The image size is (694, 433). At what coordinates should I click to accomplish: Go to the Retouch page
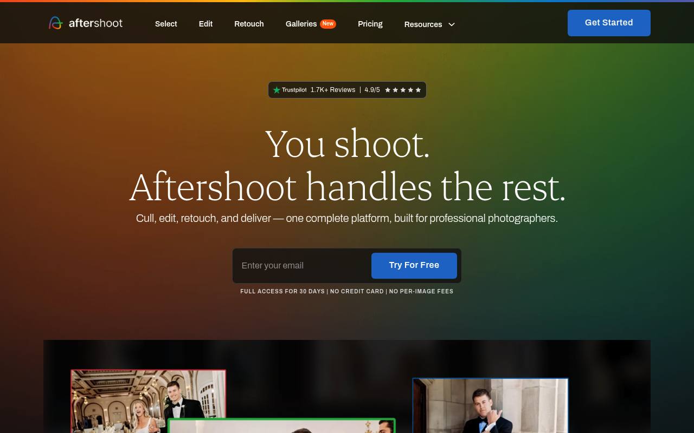pos(249,24)
